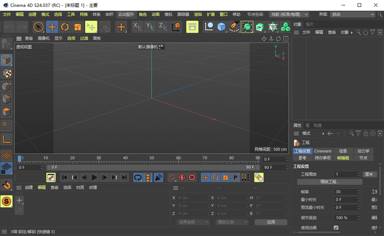Open the render settings clapperboard icon

[x=192, y=27]
